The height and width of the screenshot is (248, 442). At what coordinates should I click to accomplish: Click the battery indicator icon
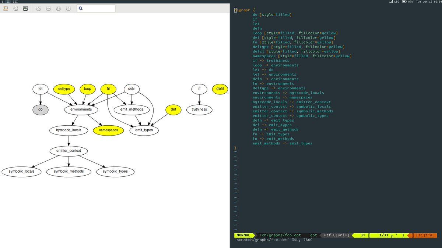(x=404, y=2)
